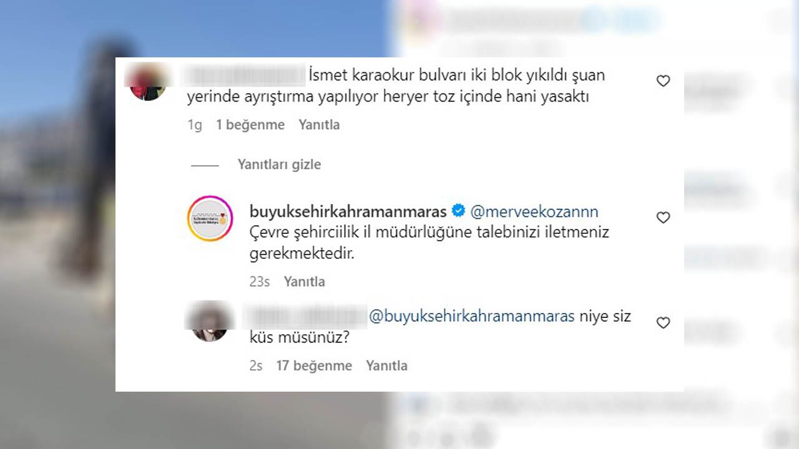Click the 23s timestamp on the municipality's reply

pyautogui.click(x=260, y=282)
